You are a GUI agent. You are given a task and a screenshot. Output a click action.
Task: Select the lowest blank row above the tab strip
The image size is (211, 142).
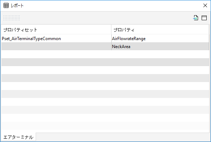(x=105, y=126)
